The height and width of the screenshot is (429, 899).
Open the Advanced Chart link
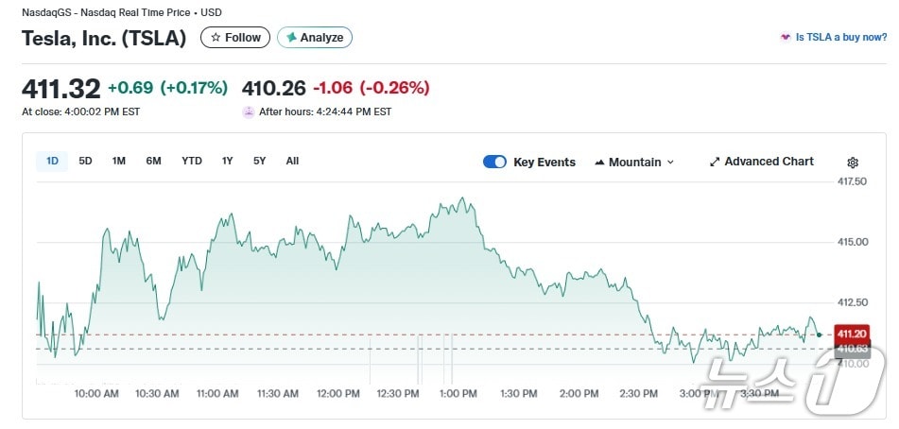[x=769, y=162]
